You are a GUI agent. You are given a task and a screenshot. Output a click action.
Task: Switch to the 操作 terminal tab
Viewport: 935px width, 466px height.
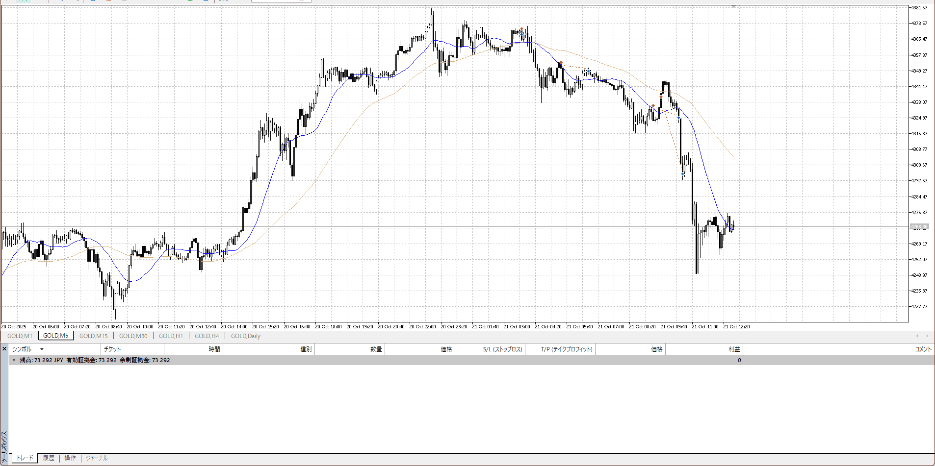coord(70,458)
